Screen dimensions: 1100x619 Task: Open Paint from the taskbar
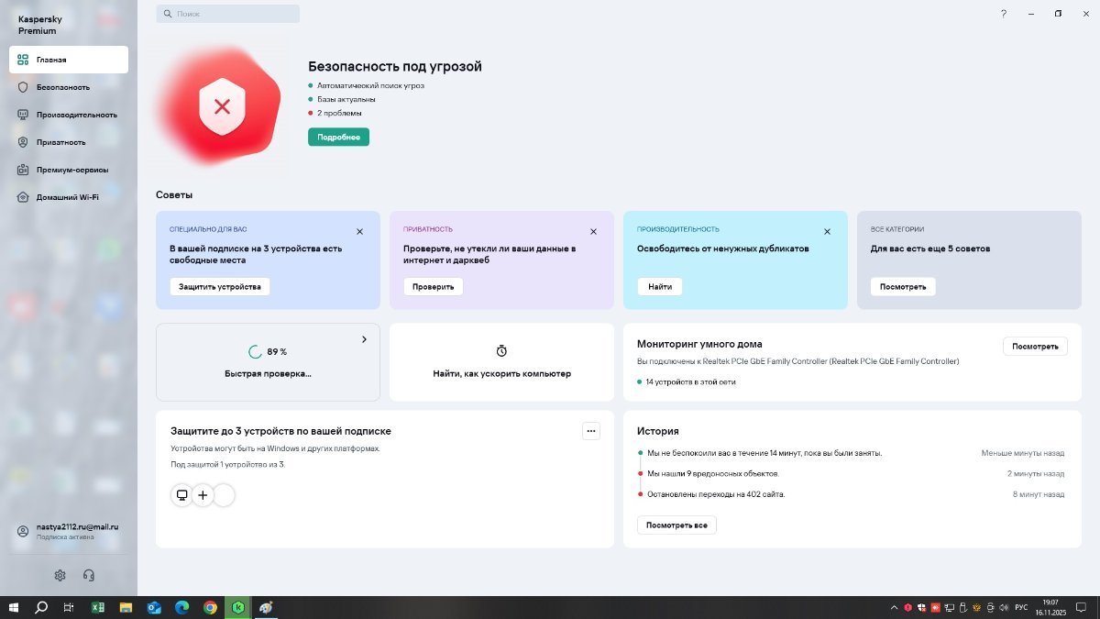266,607
